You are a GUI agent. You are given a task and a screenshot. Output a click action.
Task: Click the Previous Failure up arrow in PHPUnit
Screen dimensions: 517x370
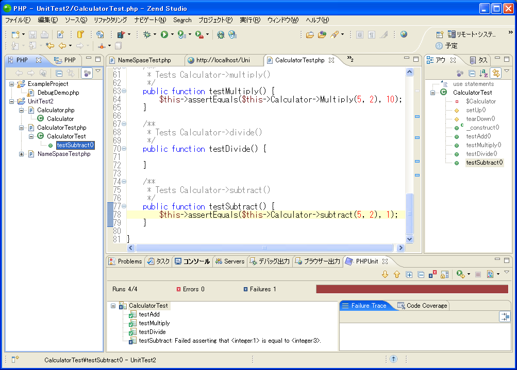pyautogui.click(x=396, y=274)
